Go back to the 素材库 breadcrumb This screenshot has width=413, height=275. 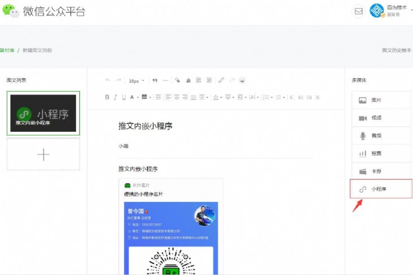click(x=7, y=50)
